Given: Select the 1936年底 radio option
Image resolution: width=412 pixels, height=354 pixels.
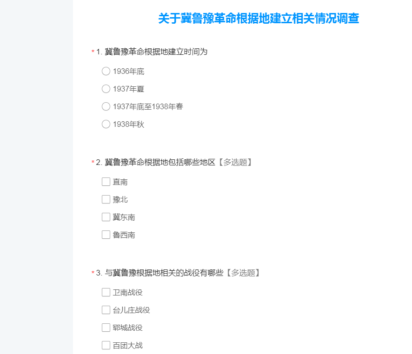Looking at the screenshot, I should point(106,71).
